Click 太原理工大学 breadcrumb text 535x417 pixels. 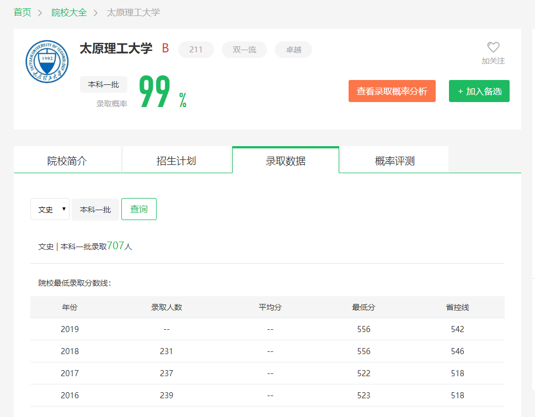[x=133, y=13]
